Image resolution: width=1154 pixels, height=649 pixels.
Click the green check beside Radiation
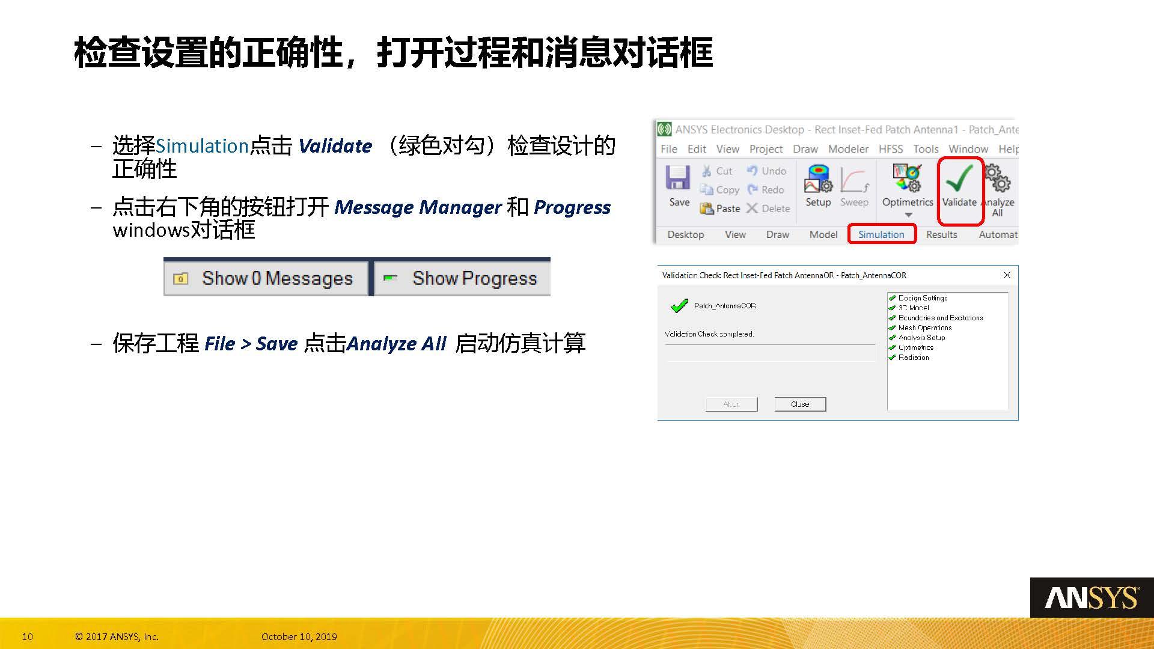coord(892,358)
